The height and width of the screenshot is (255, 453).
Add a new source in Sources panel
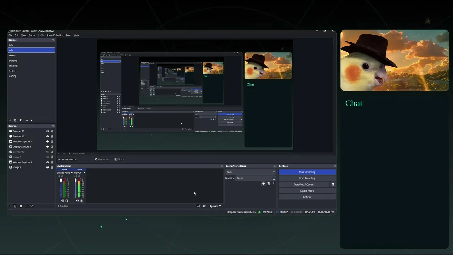[x=10, y=206]
